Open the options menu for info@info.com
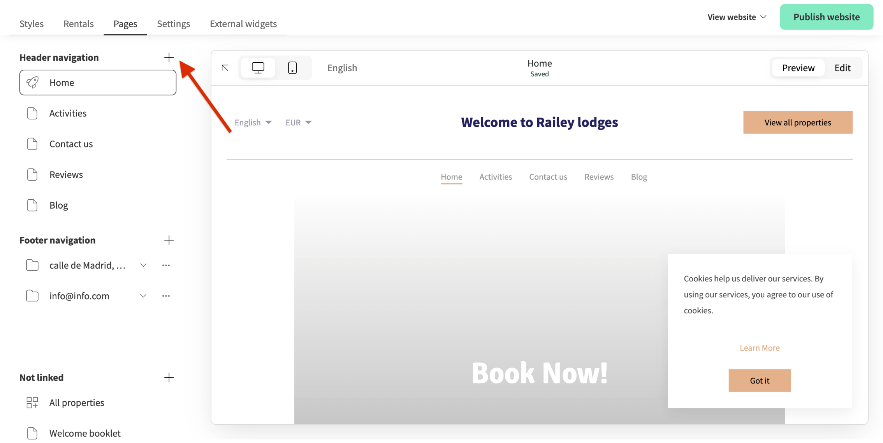Viewport: 883px width, 443px height. tap(166, 295)
